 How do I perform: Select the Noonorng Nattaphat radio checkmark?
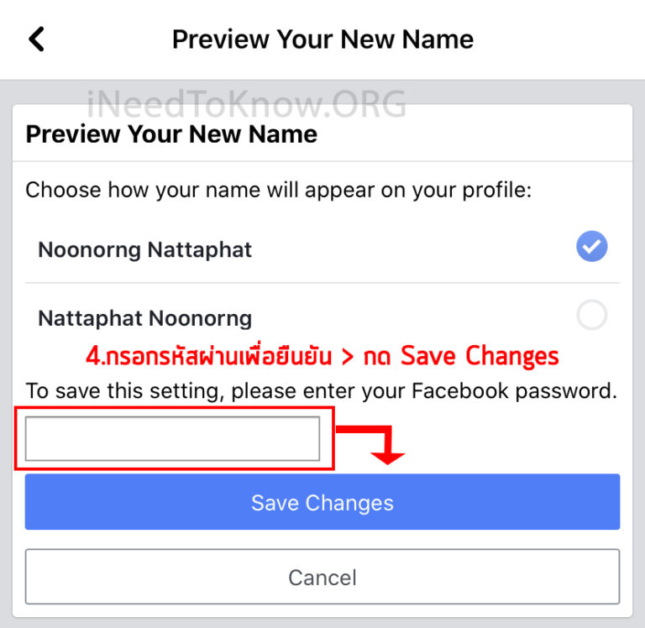592,247
